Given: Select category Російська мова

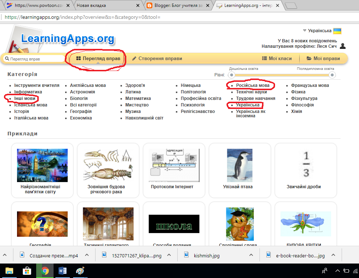Looking at the screenshot, I should 253,85.
